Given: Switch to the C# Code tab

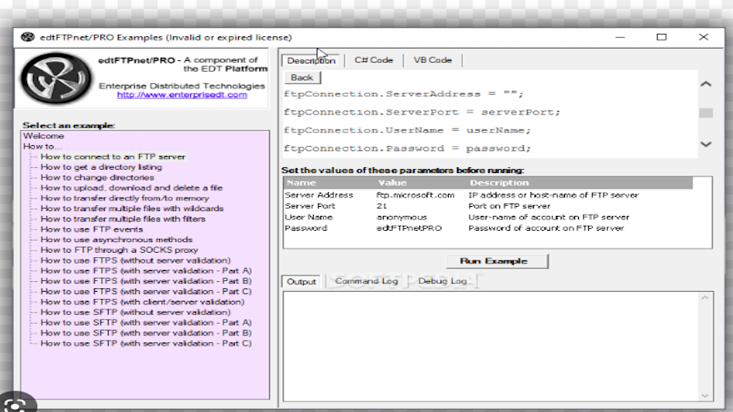Looking at the screenshot, I should pyautogui.click(x=373, y=60).
